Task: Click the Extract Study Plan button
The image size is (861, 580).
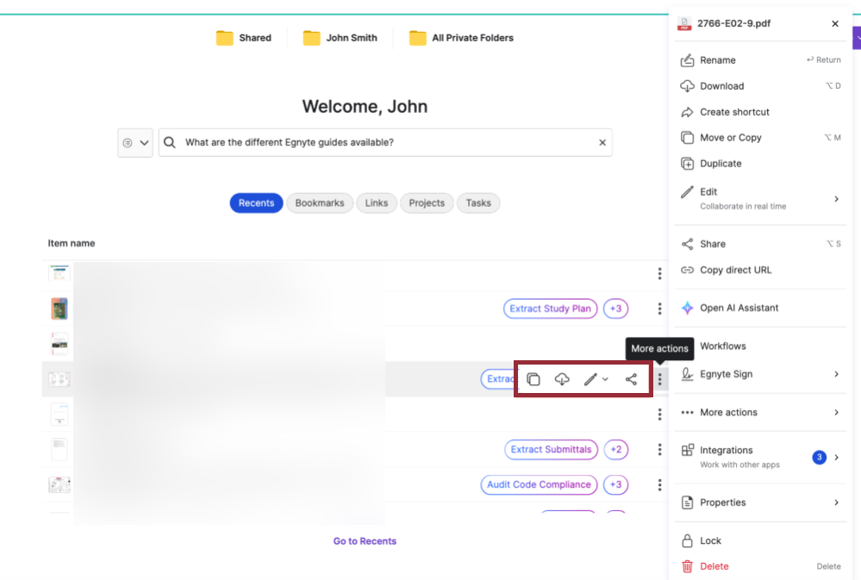Action: pos(550,309)
